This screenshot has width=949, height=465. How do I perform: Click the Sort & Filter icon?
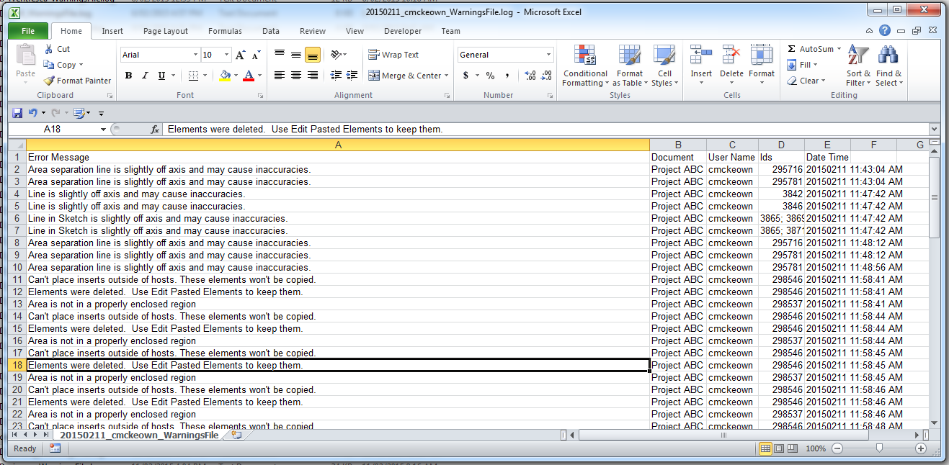coord(857,56)
